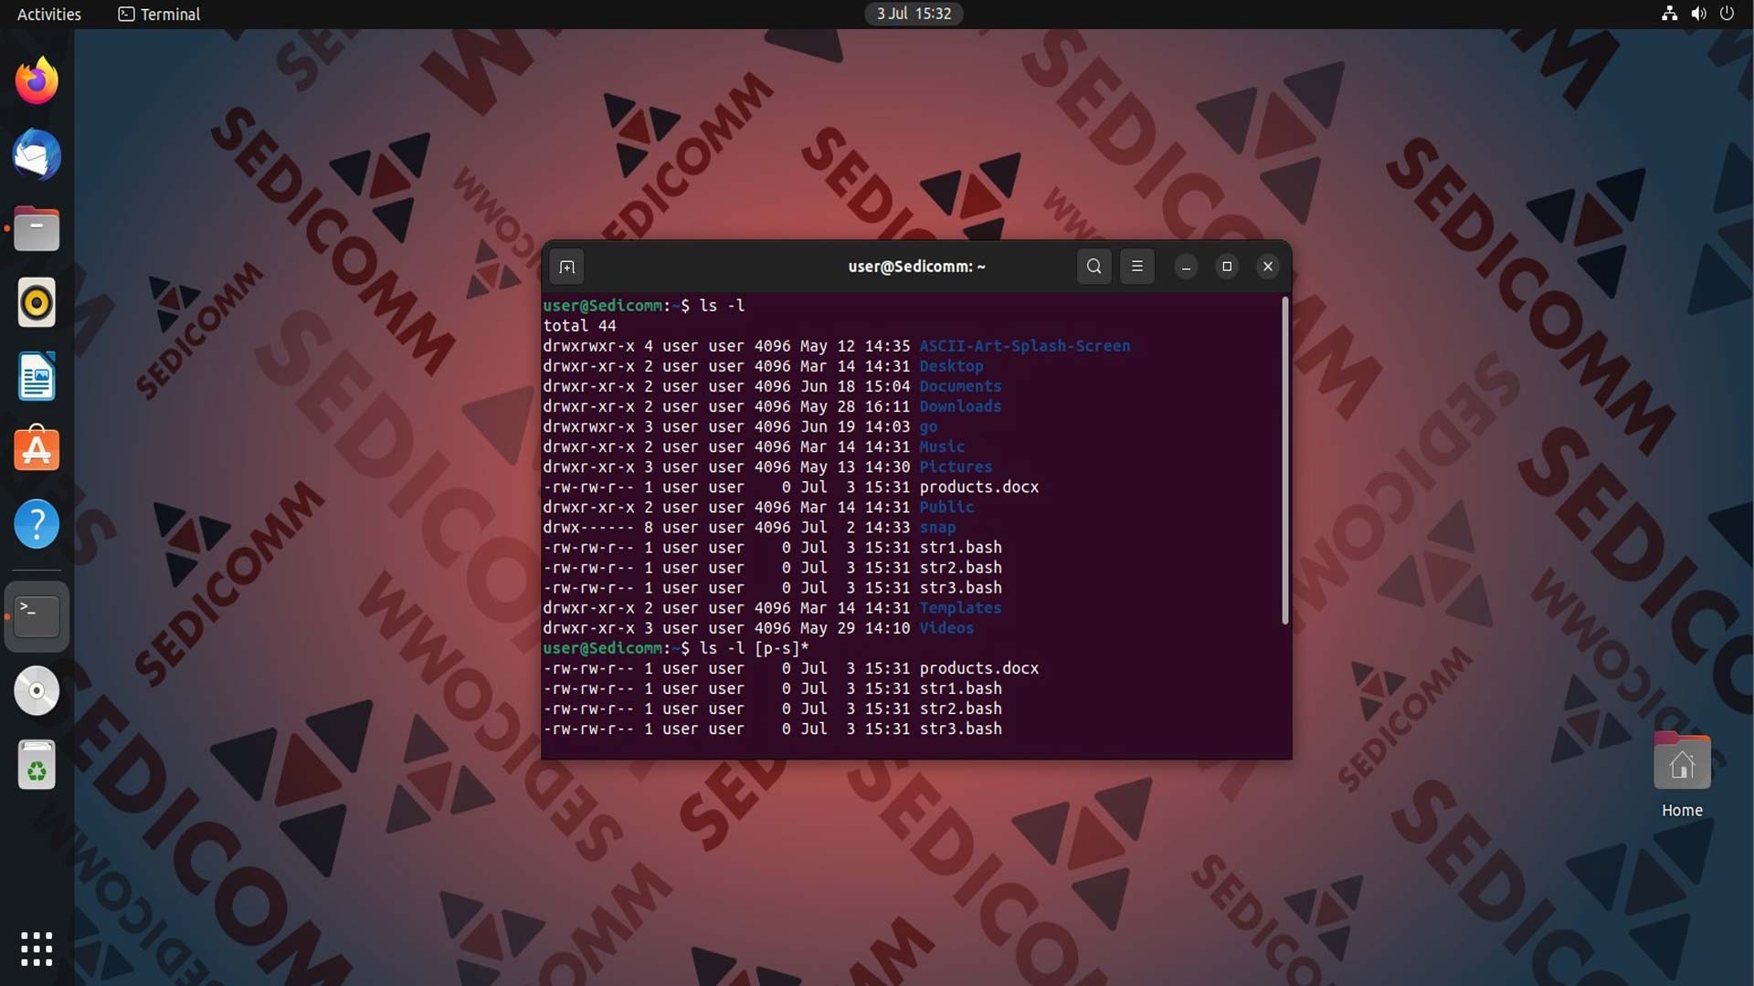Click the Pictures directory name
The image size is (1754, 986).
click(x=956, y=467)
